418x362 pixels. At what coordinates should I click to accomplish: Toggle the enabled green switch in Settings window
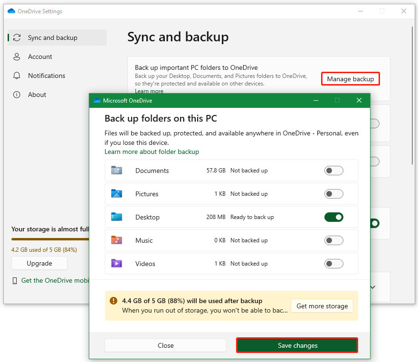point(375,223)
